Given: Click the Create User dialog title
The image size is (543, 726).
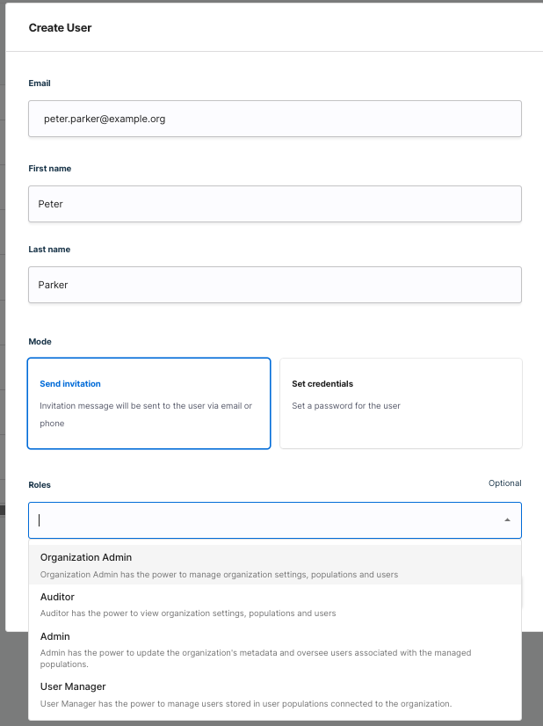Looking at the screenshot, I should pos(60,28).
